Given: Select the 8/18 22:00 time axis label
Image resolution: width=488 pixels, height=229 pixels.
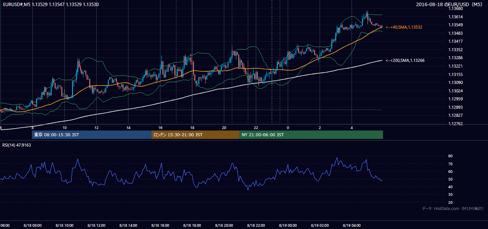Looking at the screenshot, I should pos(256,226).
